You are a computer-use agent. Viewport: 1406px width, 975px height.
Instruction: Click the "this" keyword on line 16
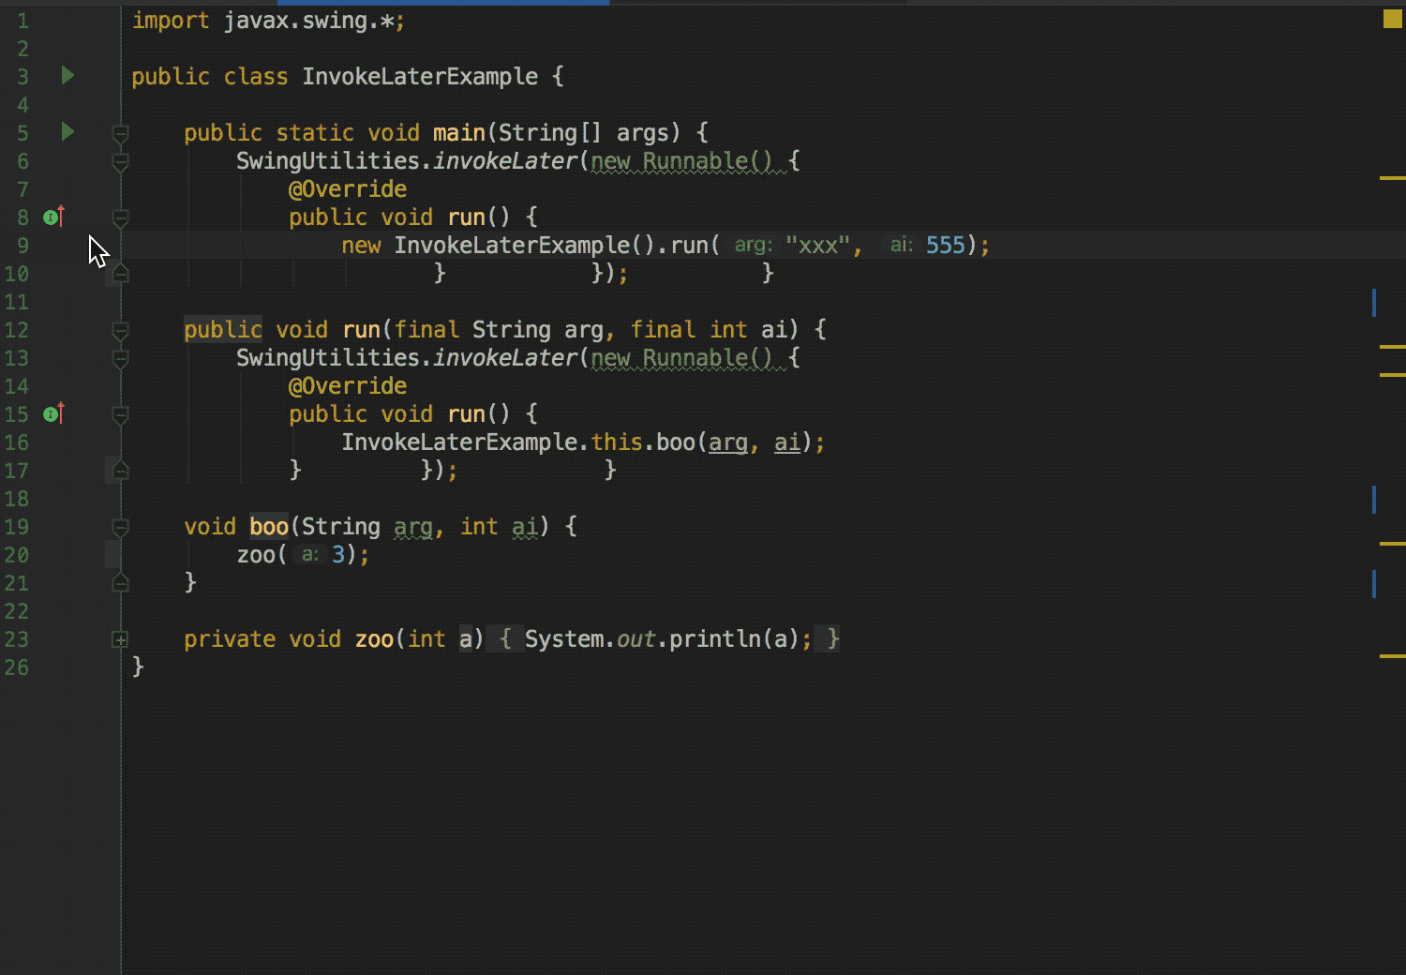(617, 442)
